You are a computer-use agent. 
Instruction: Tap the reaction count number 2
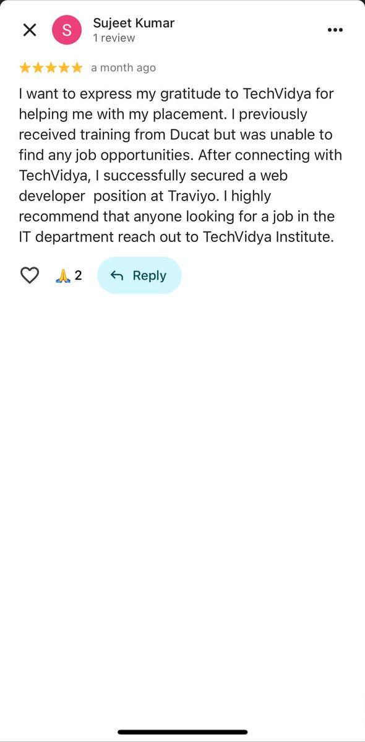coord(78,275)
